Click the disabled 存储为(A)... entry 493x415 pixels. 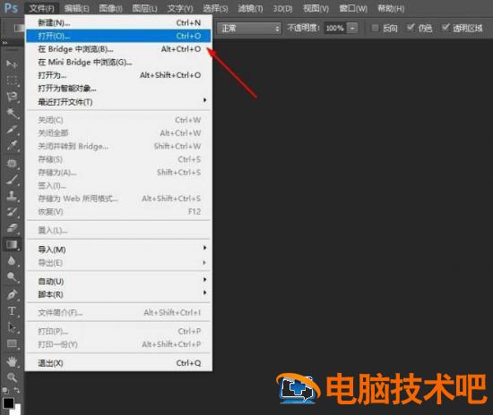(119, 173)
